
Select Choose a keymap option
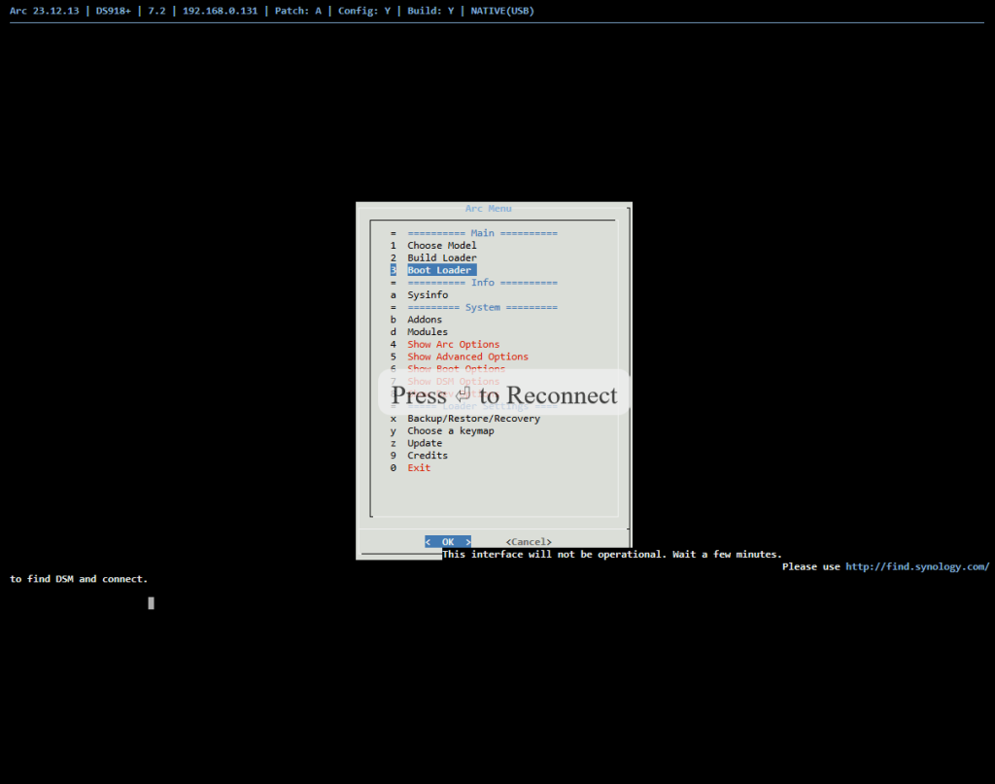coord(450,431)
